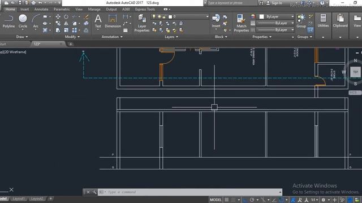Screen dimensions: 362x203
Task: Select the Circle draw tool
Action: (23, 21)
